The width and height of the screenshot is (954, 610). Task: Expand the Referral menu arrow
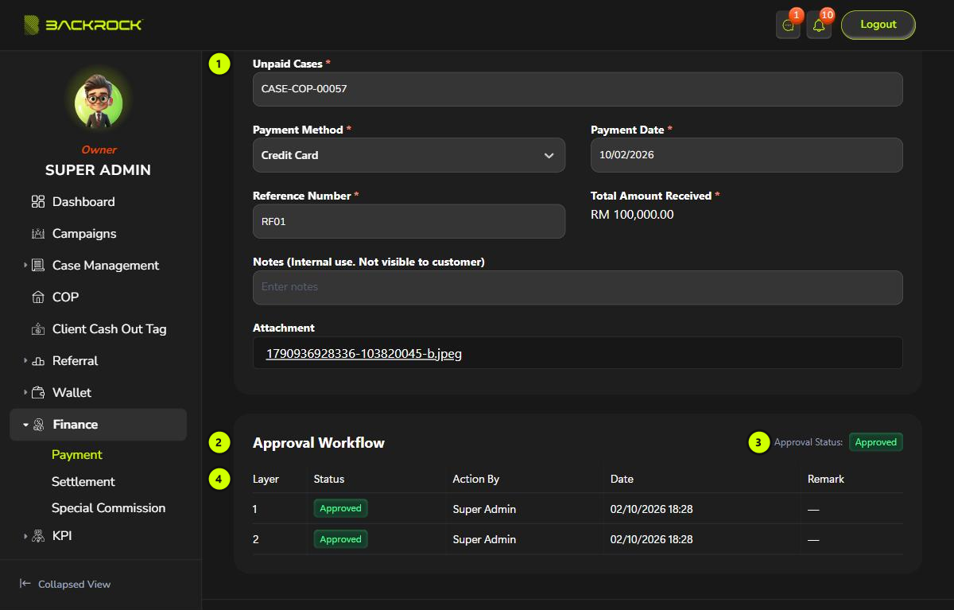coord(25,361)
